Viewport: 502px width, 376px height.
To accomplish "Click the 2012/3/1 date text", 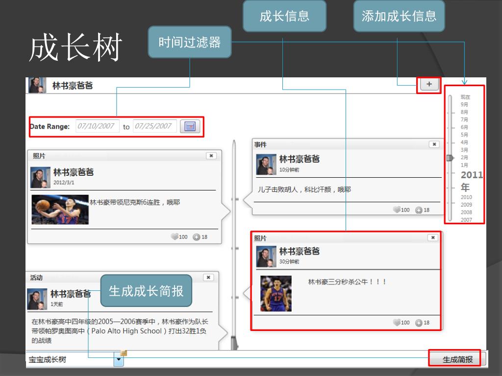I will (63, 183).
